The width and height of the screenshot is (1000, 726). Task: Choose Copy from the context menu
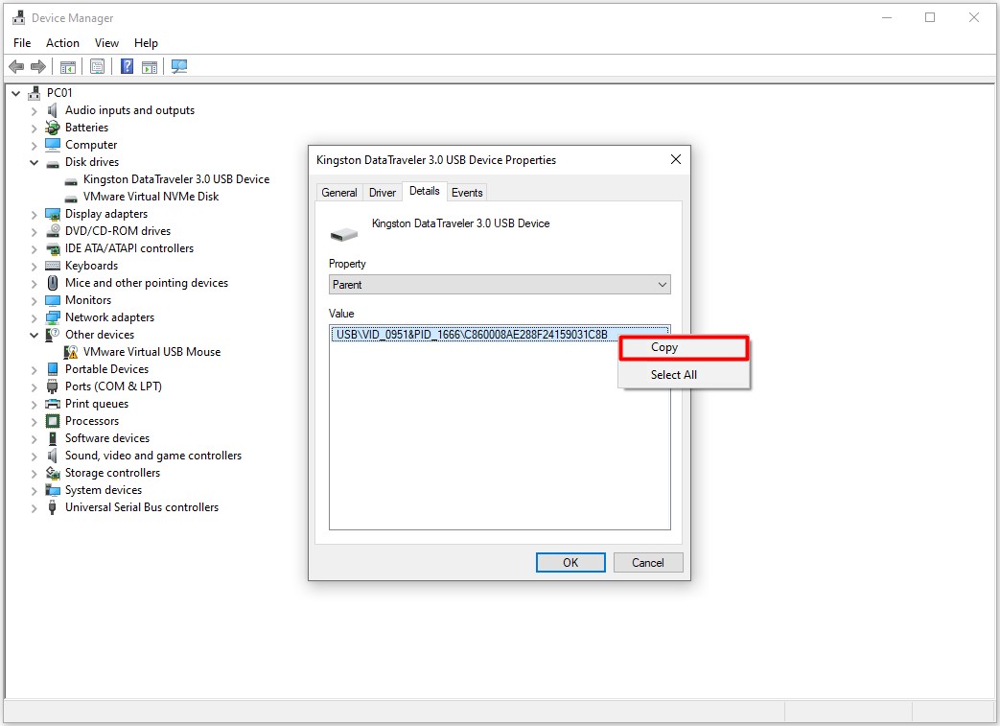[684, 348]
